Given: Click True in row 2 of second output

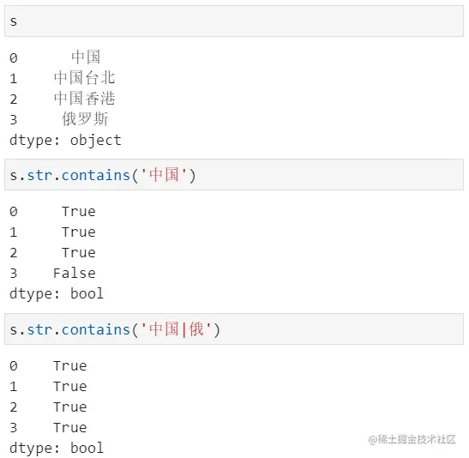Looking at the screenshot, I should (x=79, y=253).
